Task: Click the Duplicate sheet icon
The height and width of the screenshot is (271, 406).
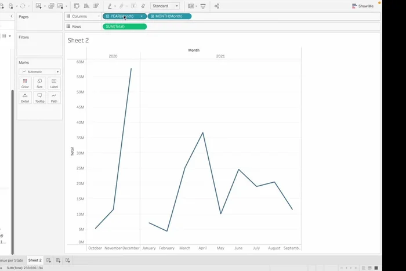Action: coord(51,6)
